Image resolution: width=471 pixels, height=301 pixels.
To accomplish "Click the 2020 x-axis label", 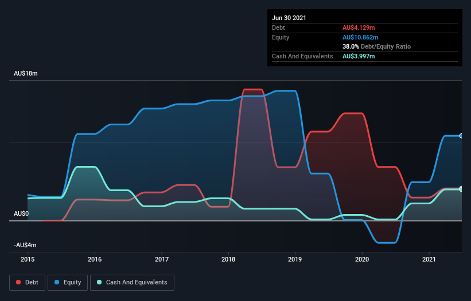I will tap(362, 259).
